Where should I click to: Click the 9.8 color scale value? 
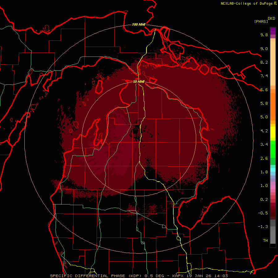[x=264, y=35]
